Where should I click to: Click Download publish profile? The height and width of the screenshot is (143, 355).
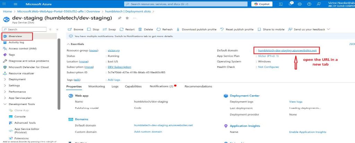click(x=196, y=29)
